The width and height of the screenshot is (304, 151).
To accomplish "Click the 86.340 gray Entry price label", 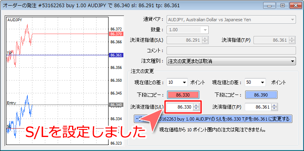I will [x=116, y=105].
